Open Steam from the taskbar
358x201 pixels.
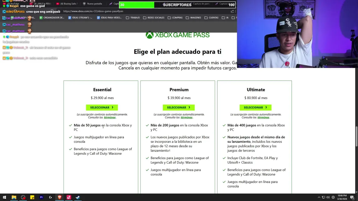(x=78, y=197)
